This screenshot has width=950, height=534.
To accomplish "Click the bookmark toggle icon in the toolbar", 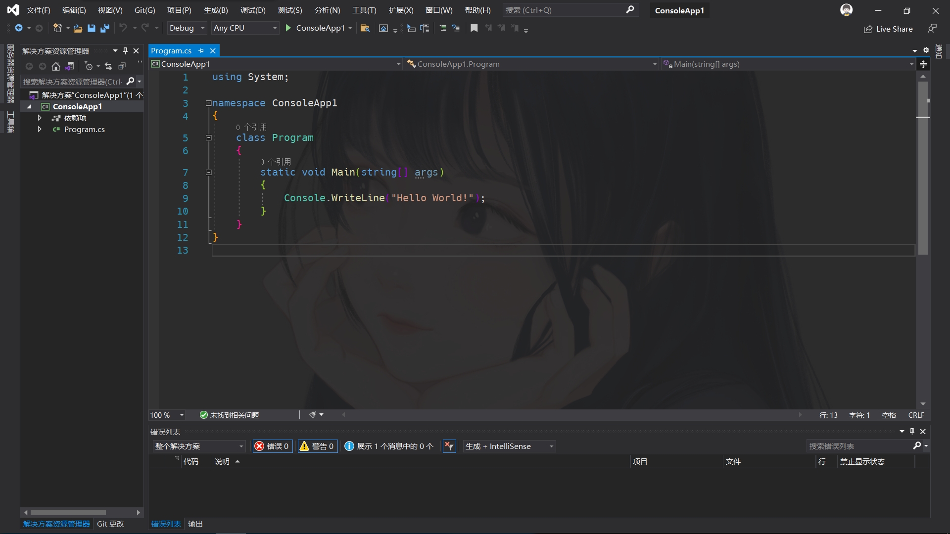I will [x=474, y=28].
